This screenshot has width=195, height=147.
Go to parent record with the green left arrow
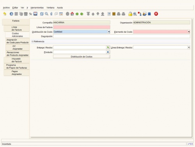[77, 14]
